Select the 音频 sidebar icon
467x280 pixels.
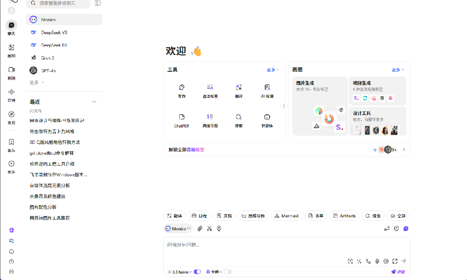point(11,94)
